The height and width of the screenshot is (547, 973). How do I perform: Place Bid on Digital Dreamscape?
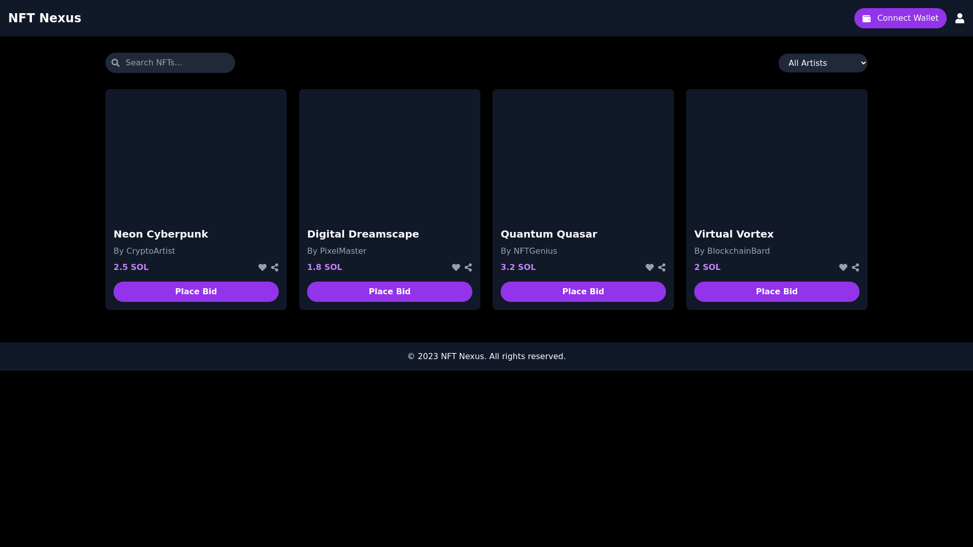(x=390, y=292)
